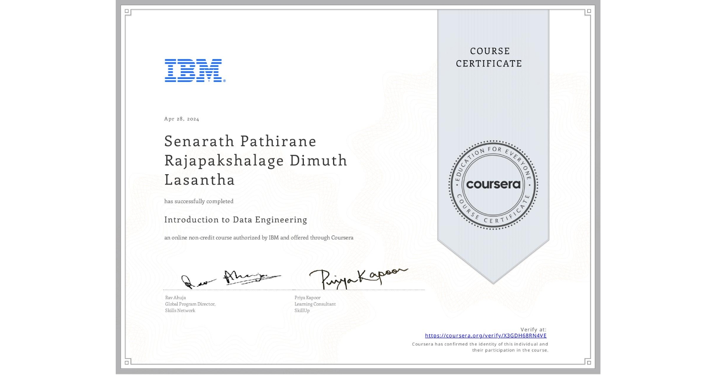Select the 'has successfully completed' line

point(199,201)
